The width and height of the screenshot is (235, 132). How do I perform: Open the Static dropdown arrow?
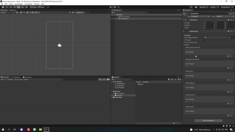234,14
